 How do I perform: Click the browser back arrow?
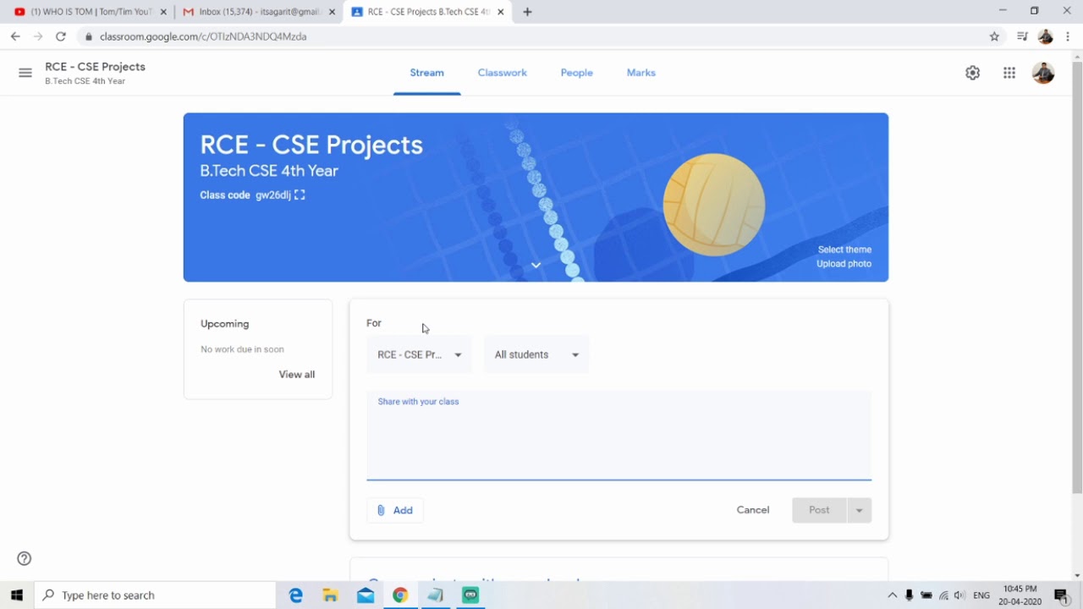click(x=15, y=36)
